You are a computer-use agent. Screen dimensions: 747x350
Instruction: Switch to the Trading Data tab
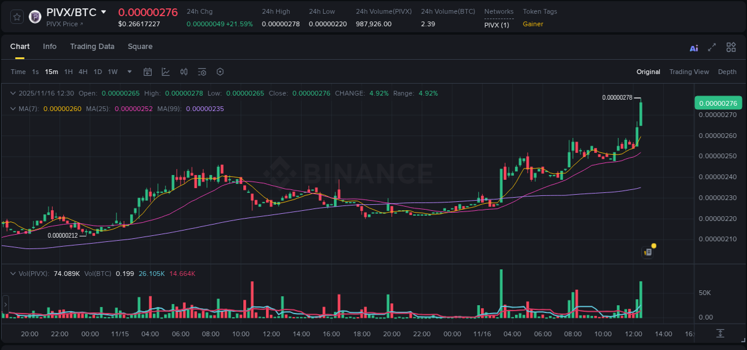92,47
